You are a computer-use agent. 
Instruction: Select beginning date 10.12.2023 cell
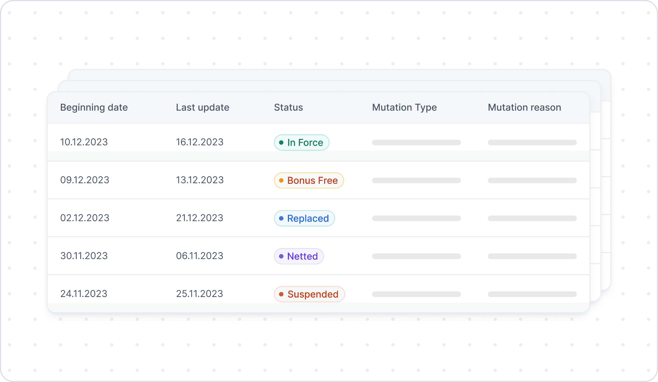(x=84, y=142)
